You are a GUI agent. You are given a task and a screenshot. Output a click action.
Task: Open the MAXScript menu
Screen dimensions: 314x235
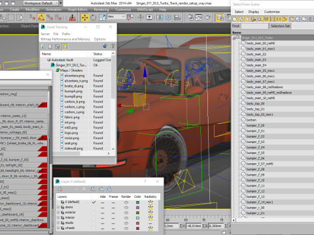[x=145, y=10]
